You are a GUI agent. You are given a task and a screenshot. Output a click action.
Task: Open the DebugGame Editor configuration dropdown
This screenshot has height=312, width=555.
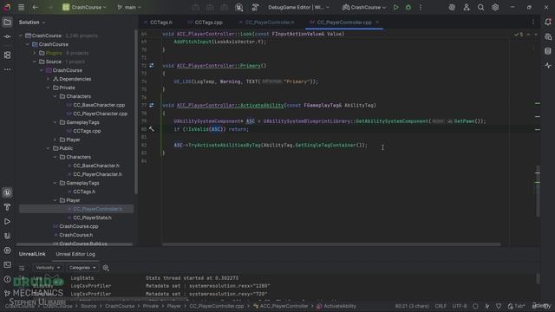point(298,7)
